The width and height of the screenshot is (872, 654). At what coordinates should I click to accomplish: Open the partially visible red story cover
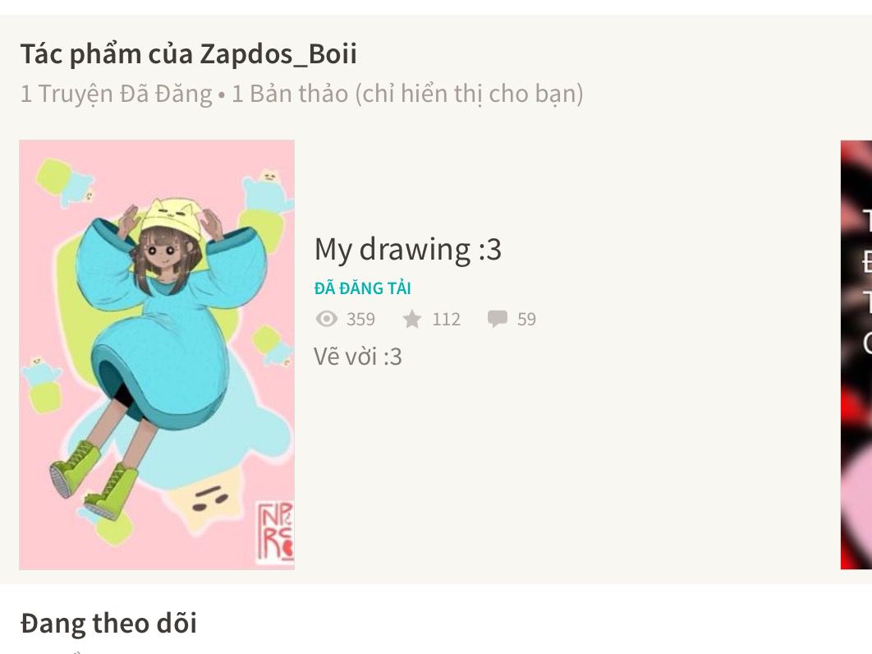(x=856, y=355)
